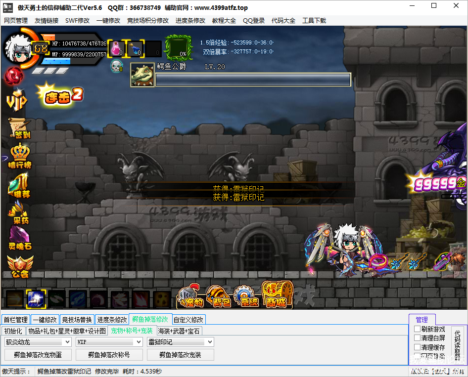The width and height of the screenshot is (468, 377).
Task: Open the 网页管理 menu
Action: (16, 21)
